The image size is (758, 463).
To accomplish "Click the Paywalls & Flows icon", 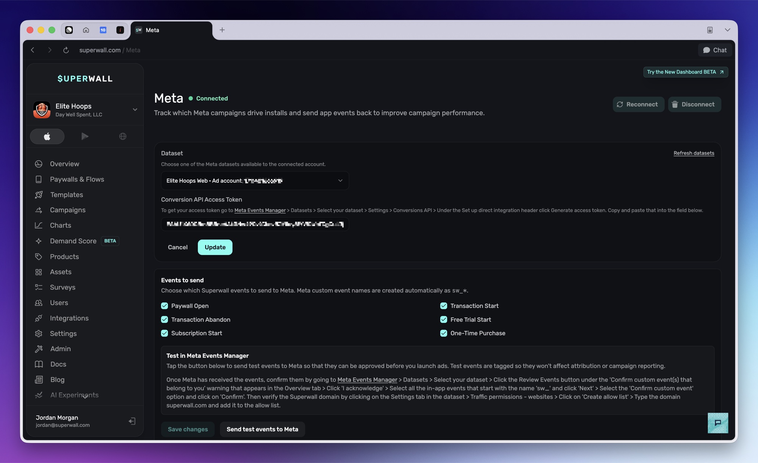I will [39, 180].
